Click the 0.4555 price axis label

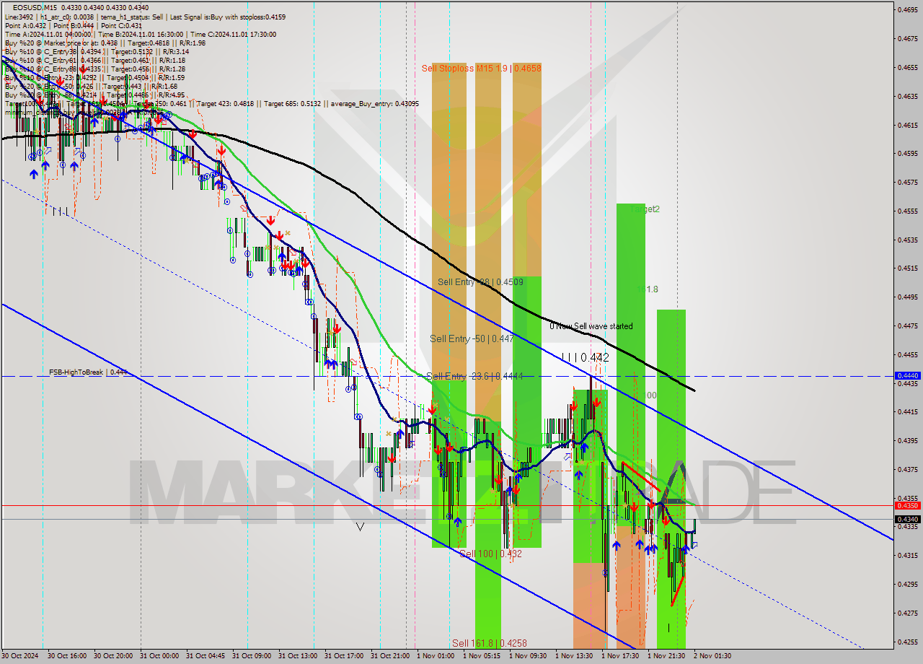906,211
